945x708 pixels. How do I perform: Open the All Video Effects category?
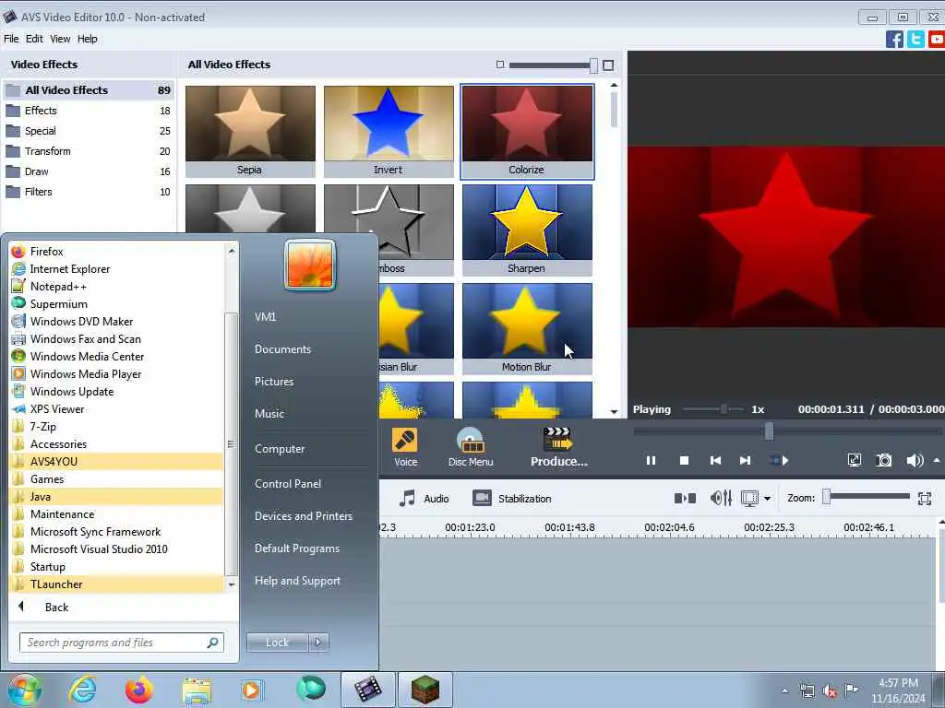point(89,90)
